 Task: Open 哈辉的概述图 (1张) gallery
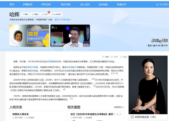pyautogui.click(x=143, y=117)
